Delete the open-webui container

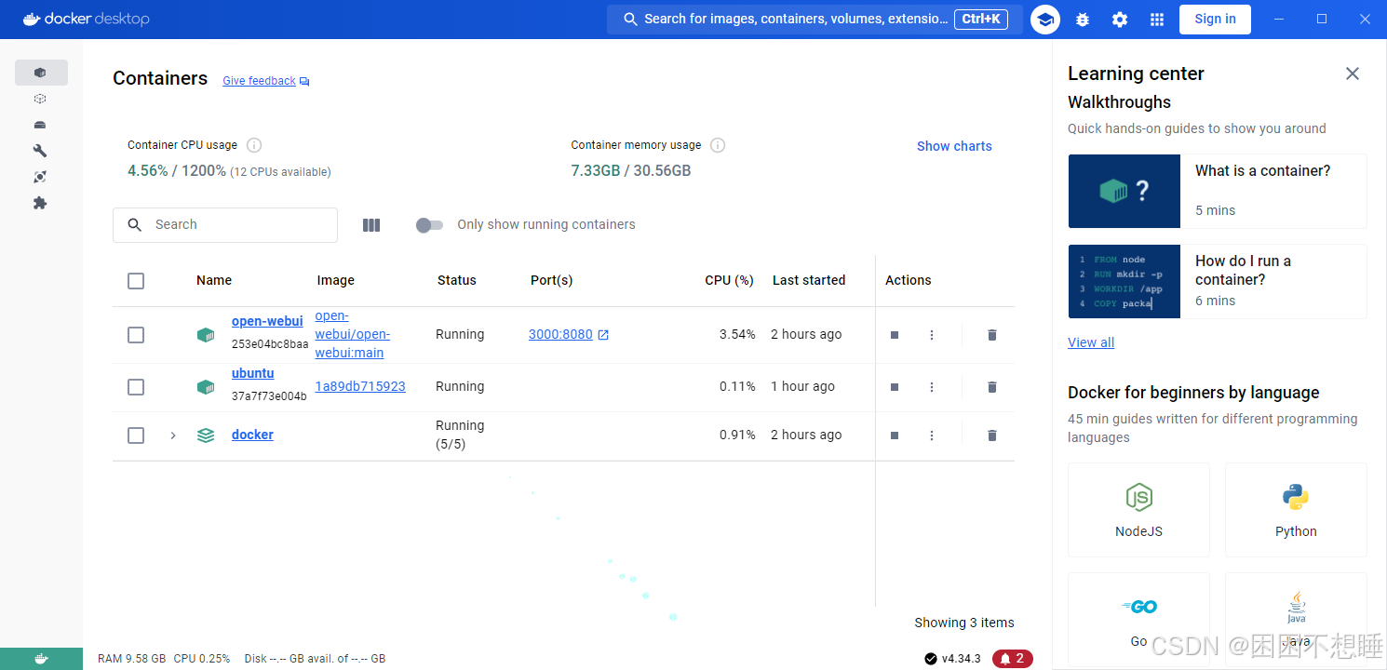tap(992, 335)
